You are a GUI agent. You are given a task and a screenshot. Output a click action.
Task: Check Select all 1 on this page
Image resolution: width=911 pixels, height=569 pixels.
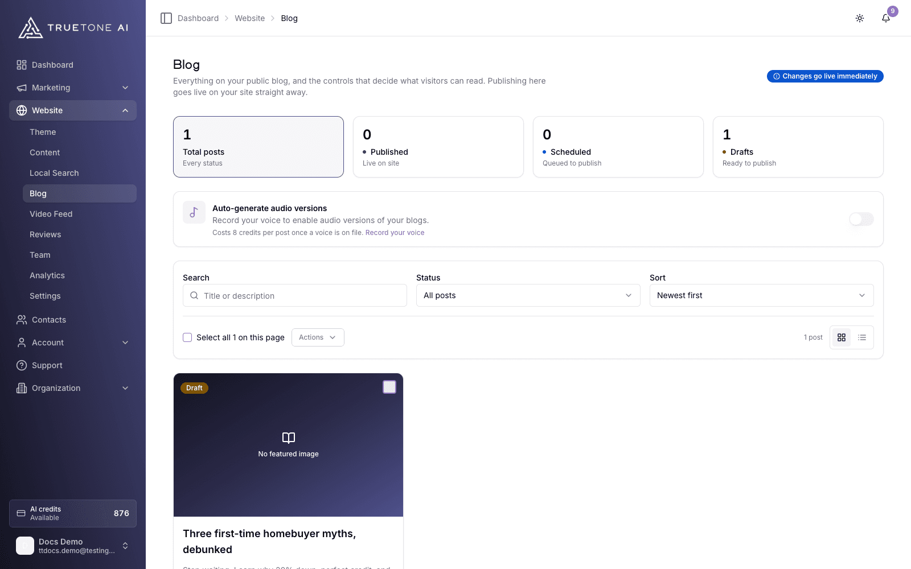pos(187,337)
